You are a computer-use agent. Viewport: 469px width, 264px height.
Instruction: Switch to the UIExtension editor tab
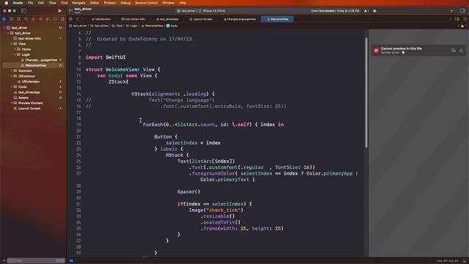[x=101, y=19]
